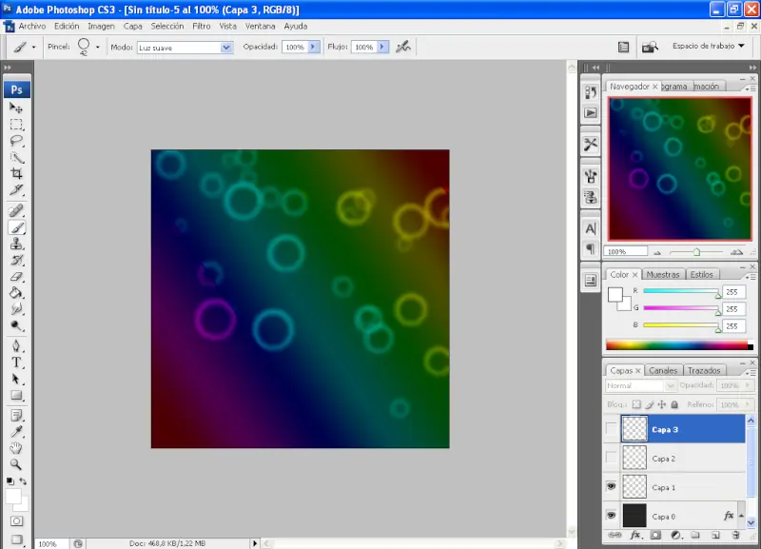Open the tool preset picker arrow
The height and width of the screenshot is (549, 761).
pyautogui.click(x=33, y=47)
